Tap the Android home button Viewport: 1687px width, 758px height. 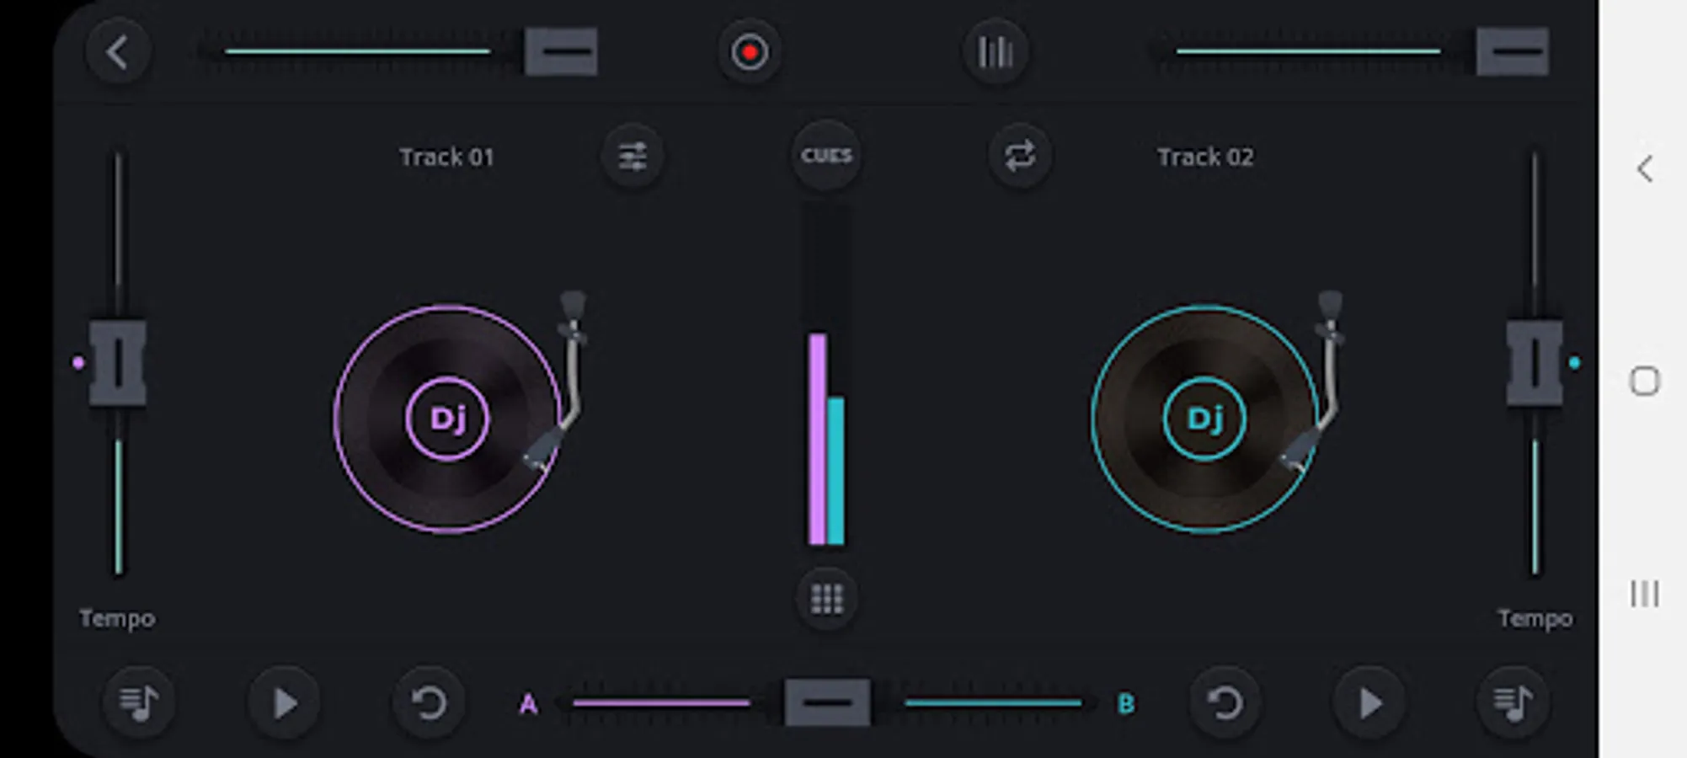[x=1644, y=382]
